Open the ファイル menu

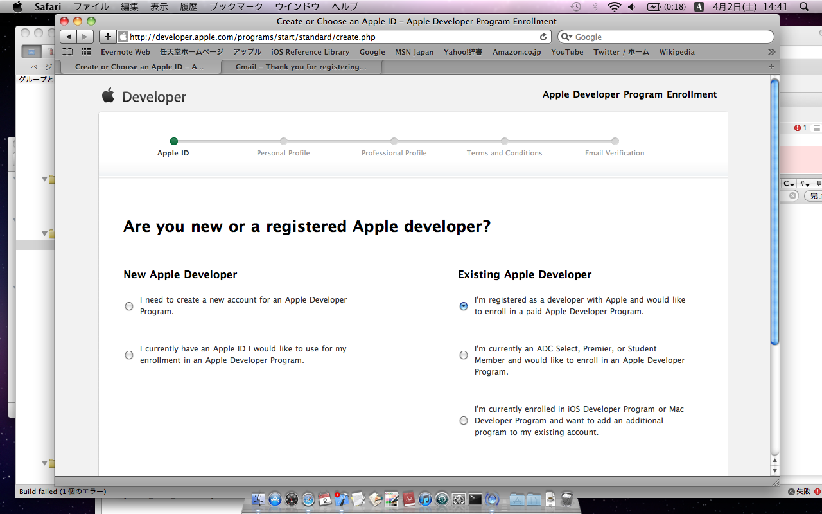coord(91,7)
